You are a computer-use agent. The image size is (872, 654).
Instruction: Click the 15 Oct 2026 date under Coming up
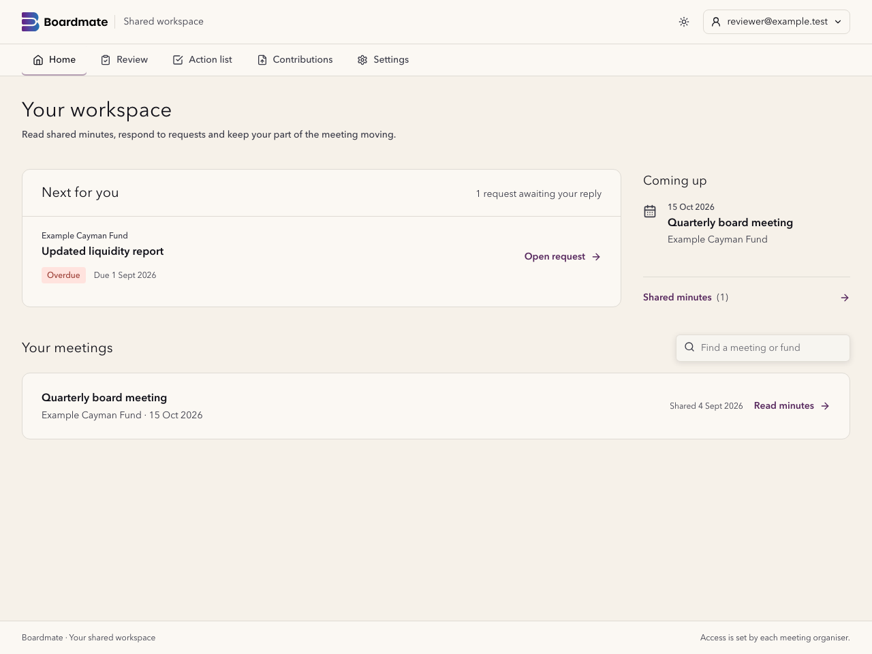pyautogui.click(x=691, y=207)
